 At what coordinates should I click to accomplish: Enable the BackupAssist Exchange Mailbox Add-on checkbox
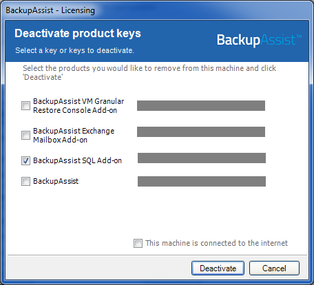25,135
